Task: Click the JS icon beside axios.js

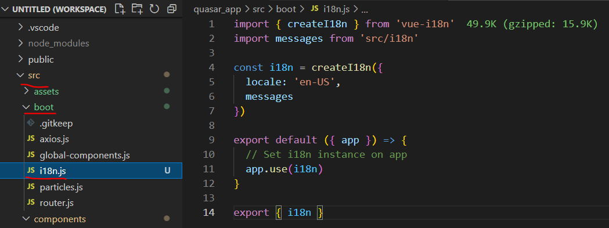Action: [31, 139]
